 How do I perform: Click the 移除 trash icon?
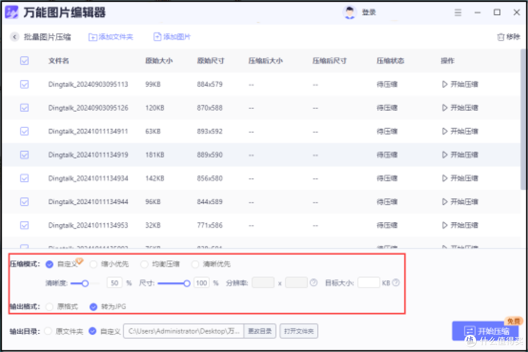point(500,37)
